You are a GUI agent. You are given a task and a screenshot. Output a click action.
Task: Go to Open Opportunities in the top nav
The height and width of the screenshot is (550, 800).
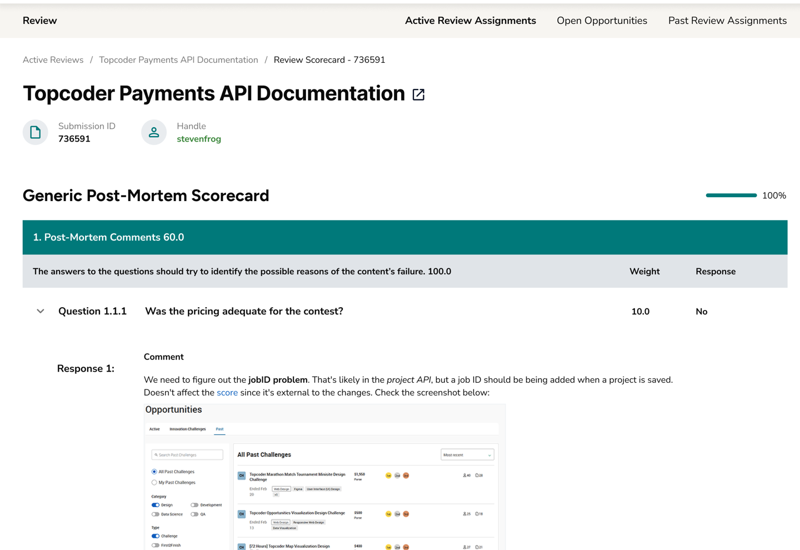pos(602,21)
